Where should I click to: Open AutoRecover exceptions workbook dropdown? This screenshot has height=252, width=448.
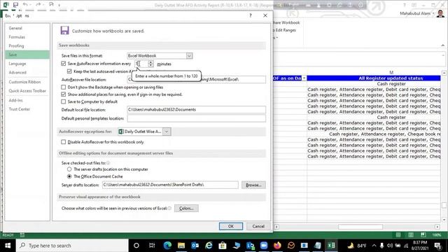point(167,132)
